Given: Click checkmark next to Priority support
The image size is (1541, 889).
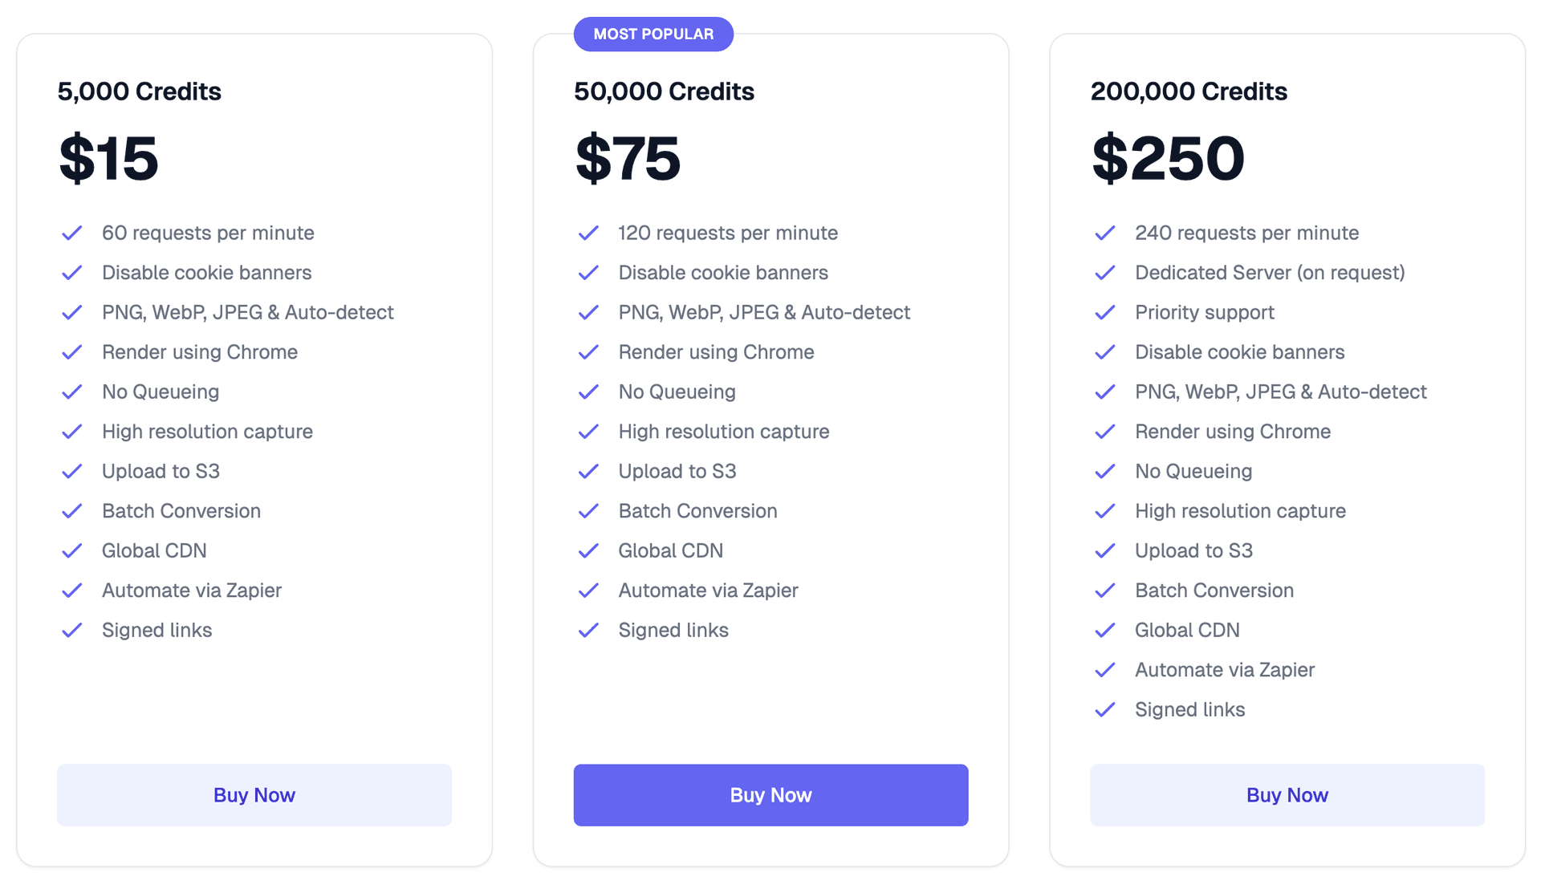Looking at the screenshot, I should (x=1105, y=312).
